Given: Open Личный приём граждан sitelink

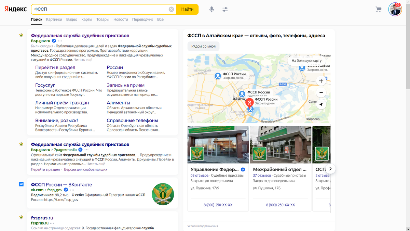Looking at the screenshot, I should (x=62, y=103).
